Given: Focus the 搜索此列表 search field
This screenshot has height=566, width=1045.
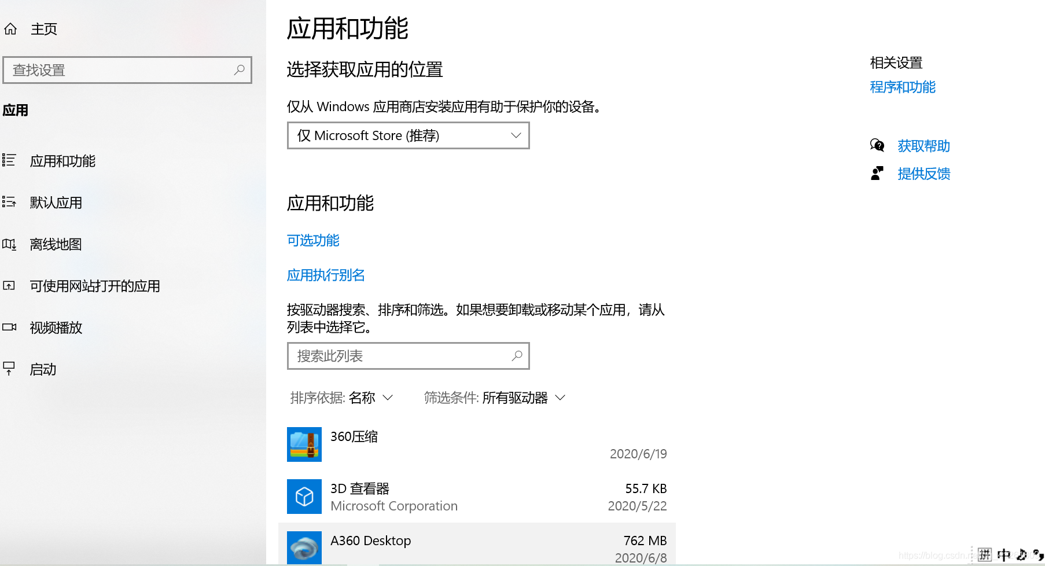Looking at the screenshot, I should tap(409, 356).
